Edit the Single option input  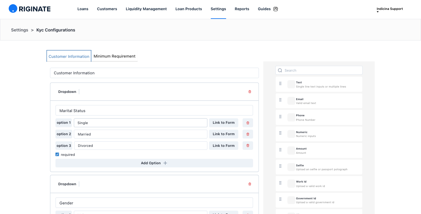pyautogui.click(x=141, y=123)
